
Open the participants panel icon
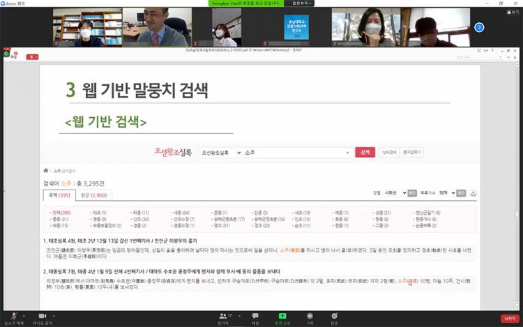tap(223, 316)
